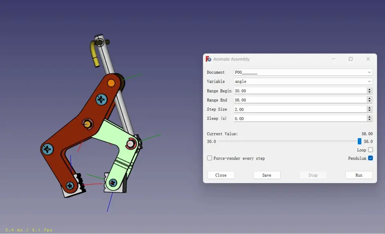The image size is (385, 234).
Task: Increase Range Begin with its up arrow
Action: click(x=369, y=89)
